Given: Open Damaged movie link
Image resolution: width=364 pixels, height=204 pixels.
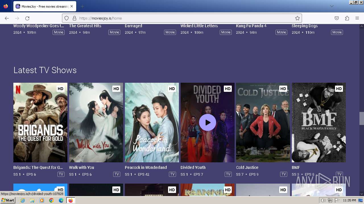Looking at the screenshot, I should point(133,26).
